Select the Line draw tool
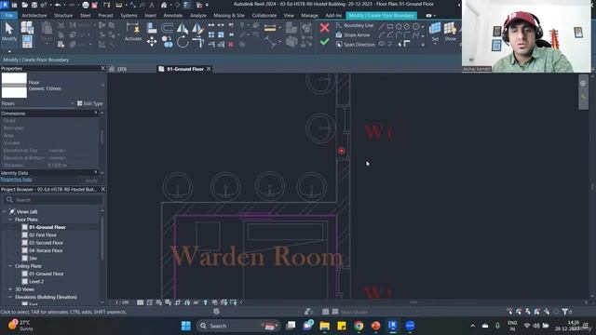This screenshot has height=335, width=596. (x=382, y=26)
